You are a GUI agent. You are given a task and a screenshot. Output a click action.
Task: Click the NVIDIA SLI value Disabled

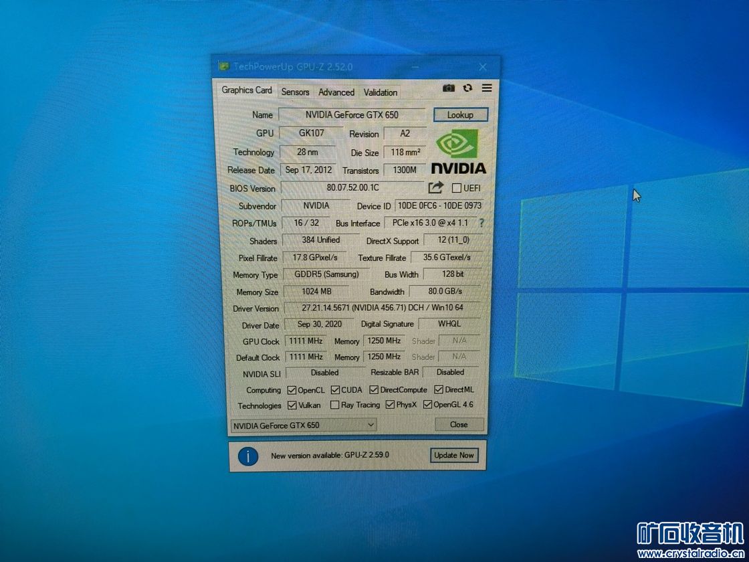pos(325,372)
